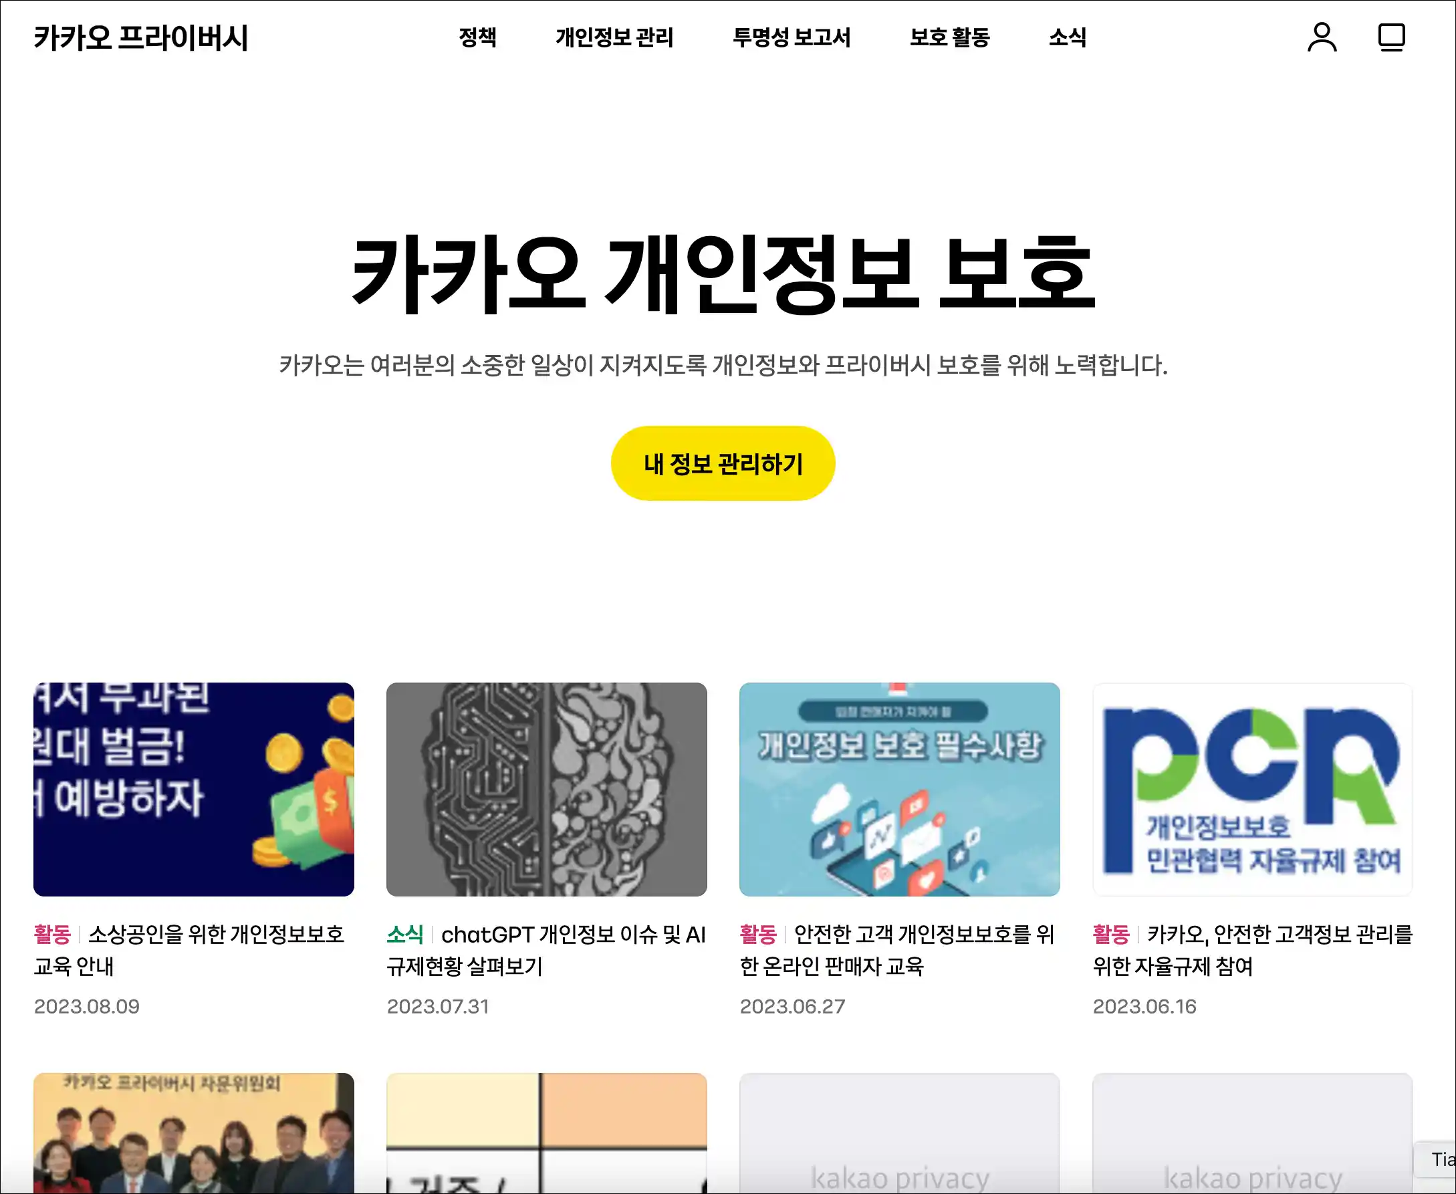Open the 자문위원회 group photo thumbnail
The height and width of the screenshot is (1194, 1456).
pyautogui.click(x=194, y=1132)
